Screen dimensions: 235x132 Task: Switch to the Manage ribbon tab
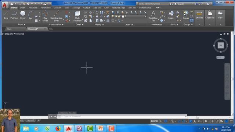pyautogui.click(x=76, y=8)
